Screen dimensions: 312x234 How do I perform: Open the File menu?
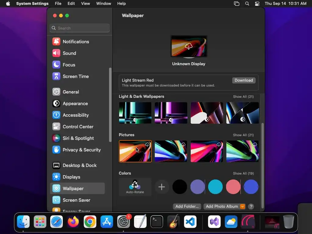58,4
